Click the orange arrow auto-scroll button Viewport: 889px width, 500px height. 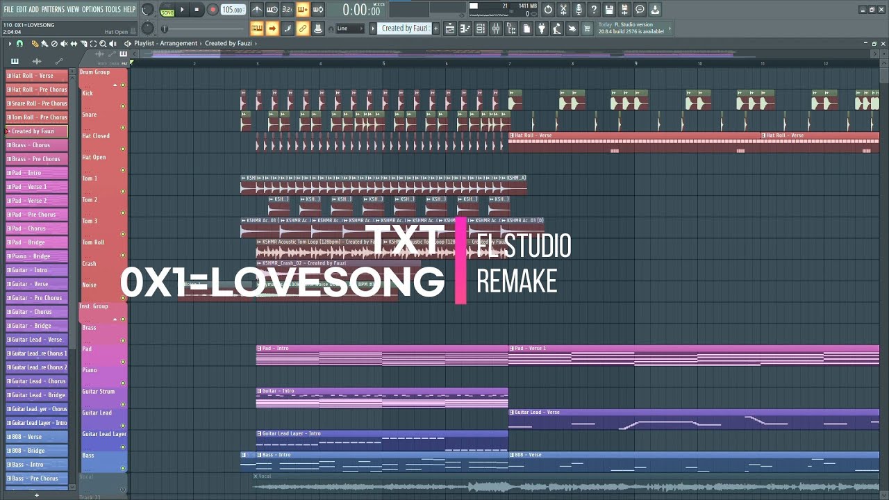point(272,28)
